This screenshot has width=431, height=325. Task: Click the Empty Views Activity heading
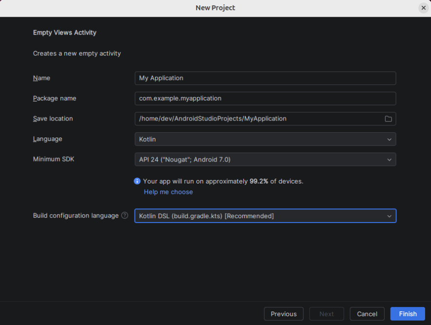(x=64, y=33)
